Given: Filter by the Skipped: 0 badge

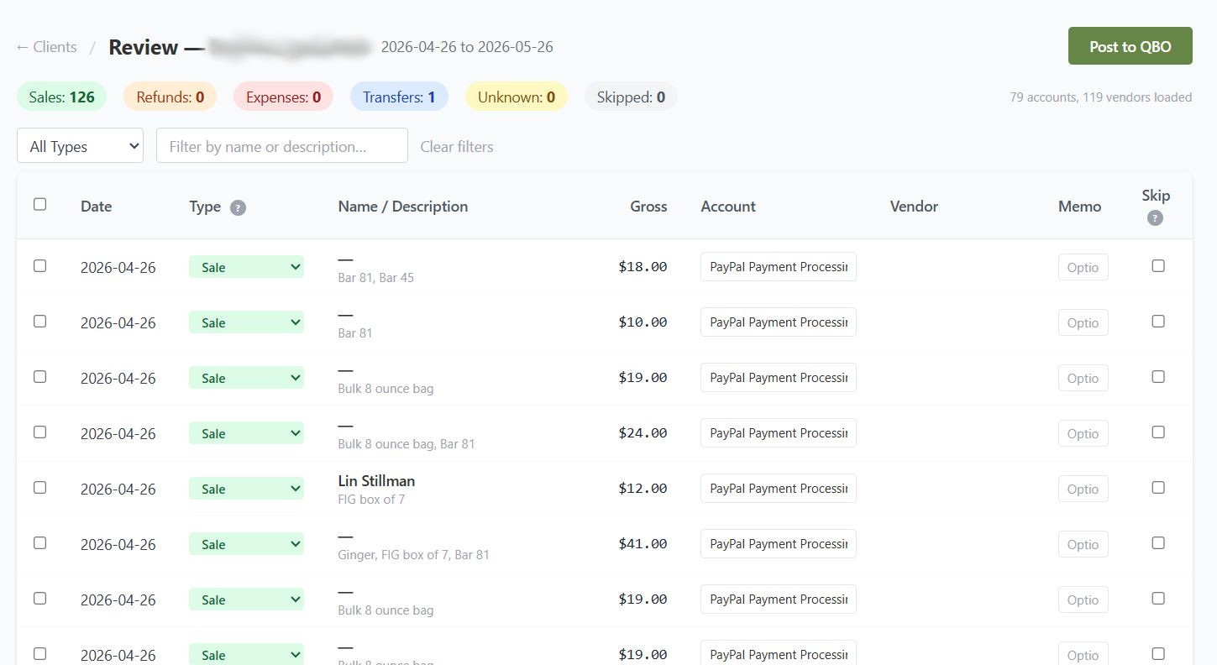Looking at the screenshot, I should coord(631,97).
